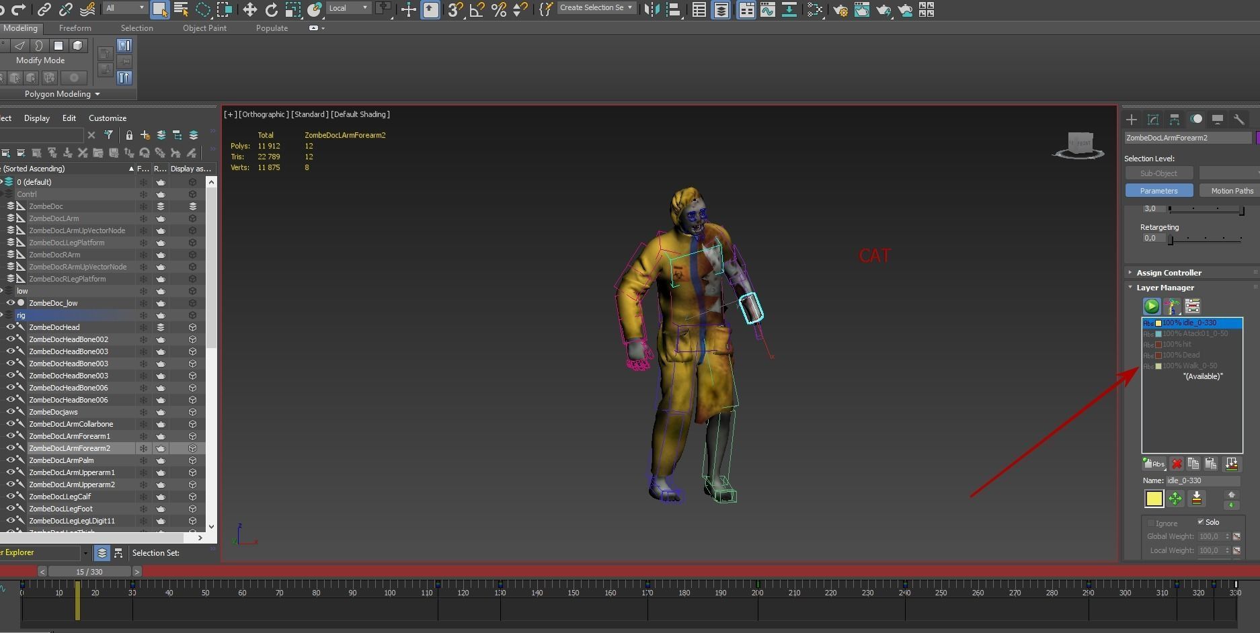Click the Align tool icon

tap(673, 9)
